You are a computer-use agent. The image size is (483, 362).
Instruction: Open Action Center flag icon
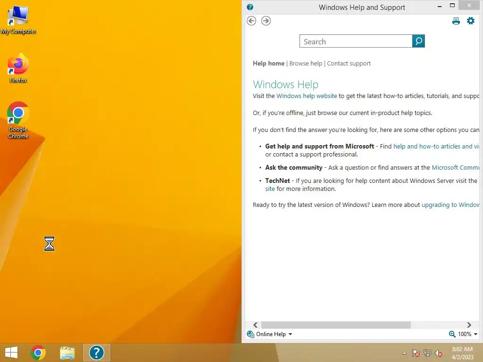416,353
